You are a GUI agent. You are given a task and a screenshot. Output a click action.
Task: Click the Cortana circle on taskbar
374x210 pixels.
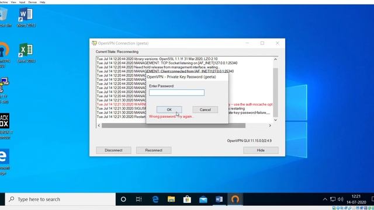(123, 199)
